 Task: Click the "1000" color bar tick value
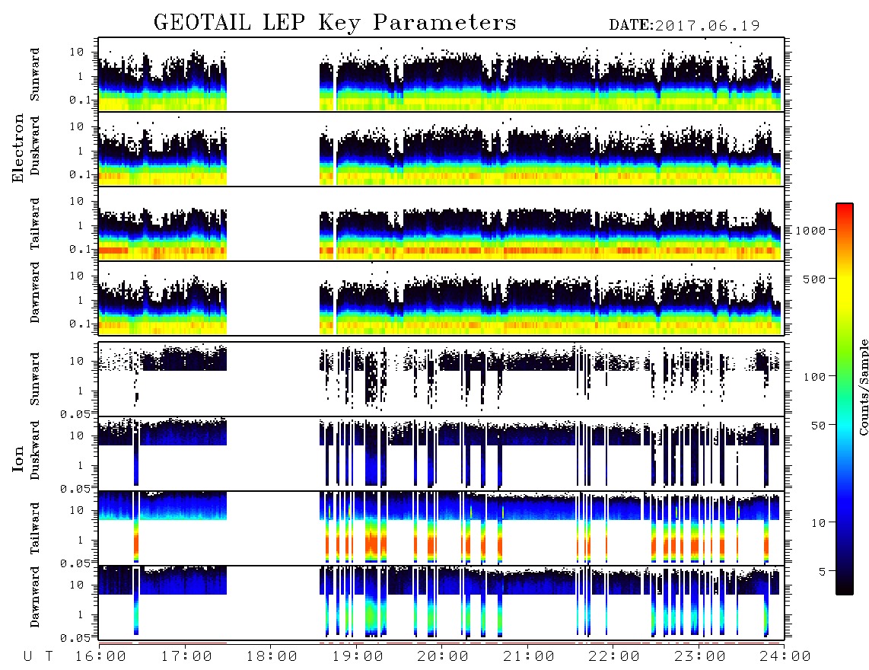(x=810, y=231)
